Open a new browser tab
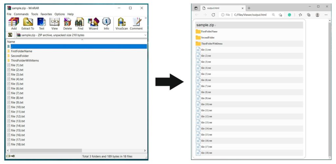The width and height of the screenshot is (336, 164). coord(249,8)
